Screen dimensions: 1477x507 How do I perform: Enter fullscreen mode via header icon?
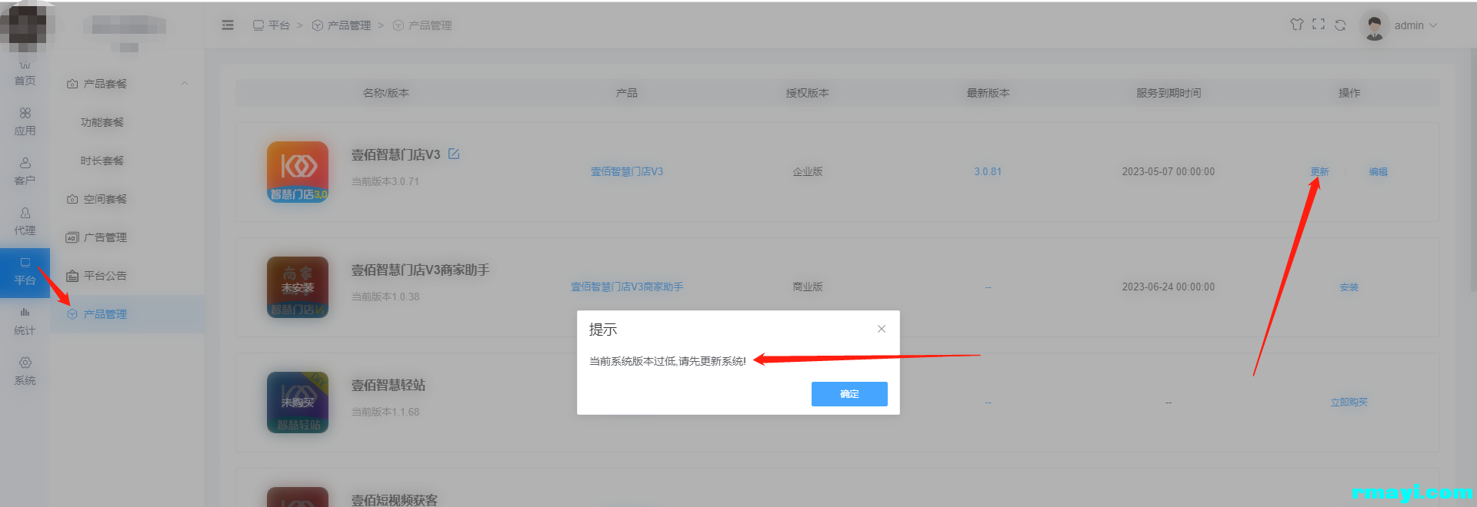point(1319,25)
